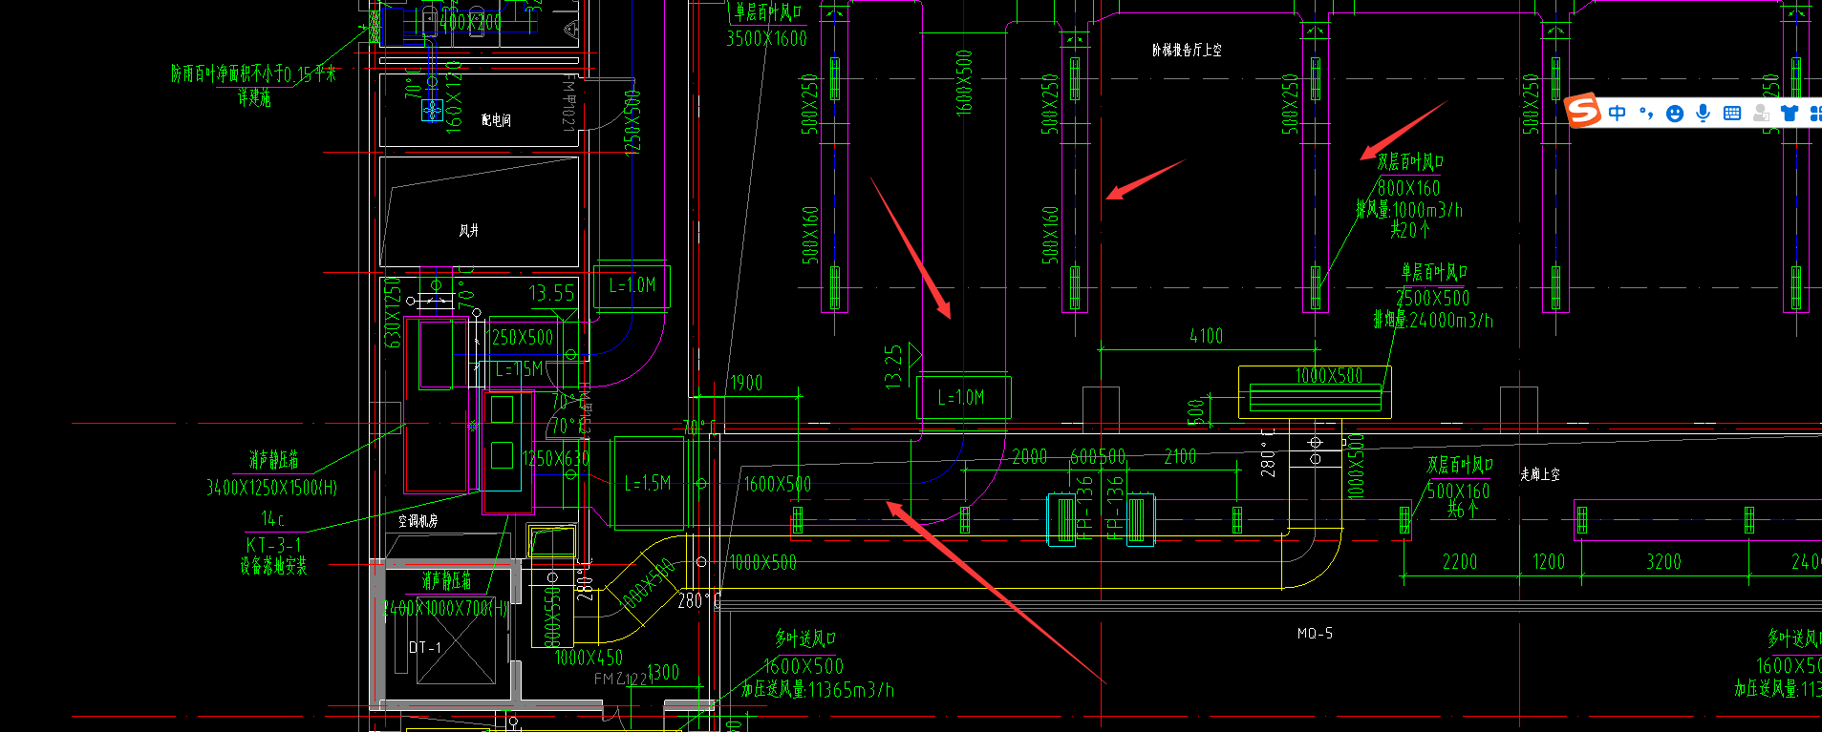The height and width of the screenshot is (732, 1822).
Task: Select the 4100 dimension text
Action: pyautogui.click(x=1206, y=336)
